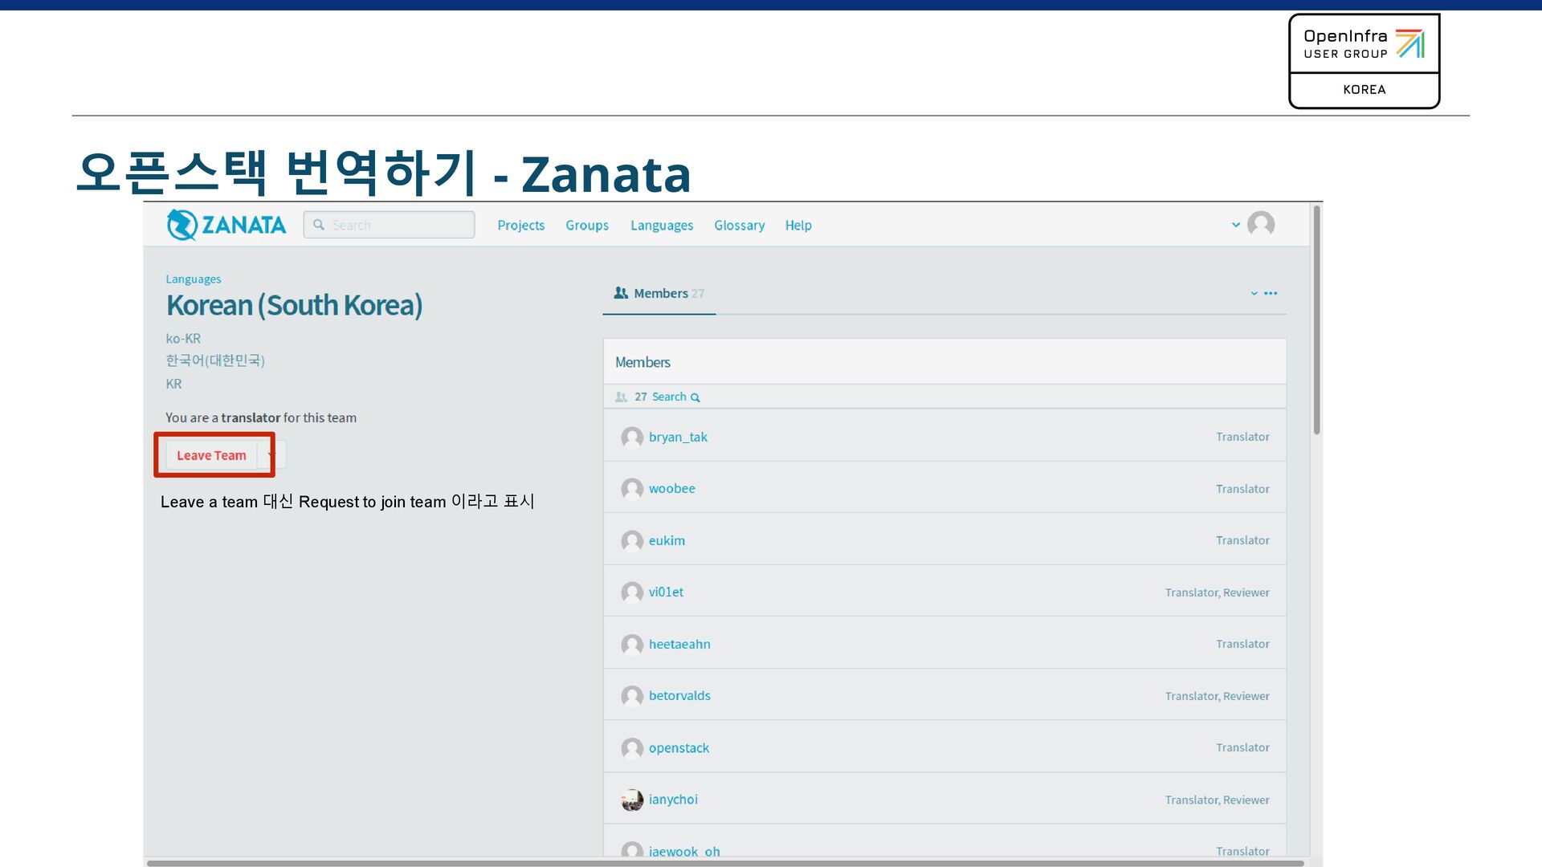This screenshot has width=1542, height=867.
Task: Click the vertical scrollbar thumb
Action: coord(1316,321)
